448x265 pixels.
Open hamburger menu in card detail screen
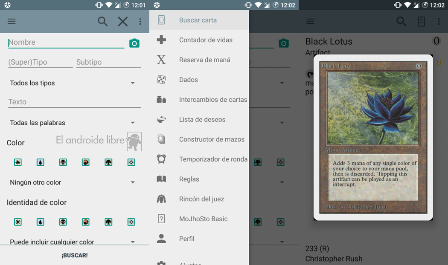click(x=310, y=21)
